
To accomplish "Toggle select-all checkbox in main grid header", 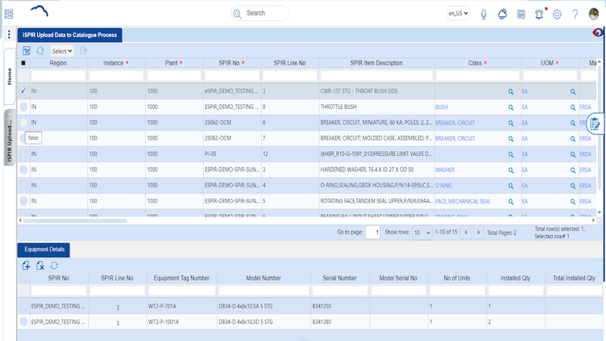I will 23,63.
